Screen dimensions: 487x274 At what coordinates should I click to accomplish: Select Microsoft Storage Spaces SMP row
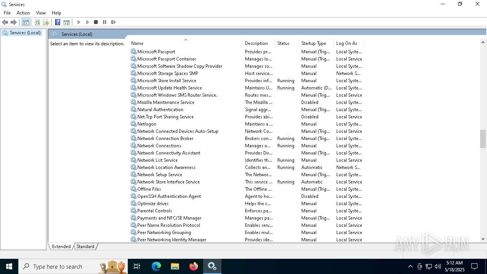click(x=247, y=73)
